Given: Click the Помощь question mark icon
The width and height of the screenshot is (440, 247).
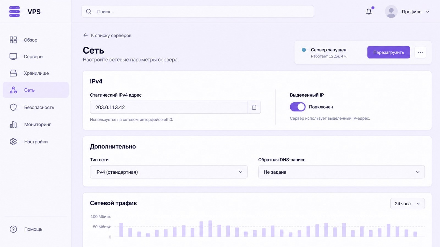Looking at the screenshot, I should pyautogui.click(x=13, y=229).
